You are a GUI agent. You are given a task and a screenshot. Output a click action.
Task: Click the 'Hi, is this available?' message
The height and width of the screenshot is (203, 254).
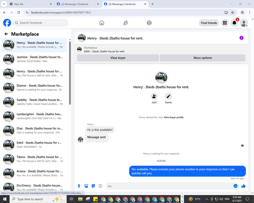pyautogui.click(x=100, y=130)
